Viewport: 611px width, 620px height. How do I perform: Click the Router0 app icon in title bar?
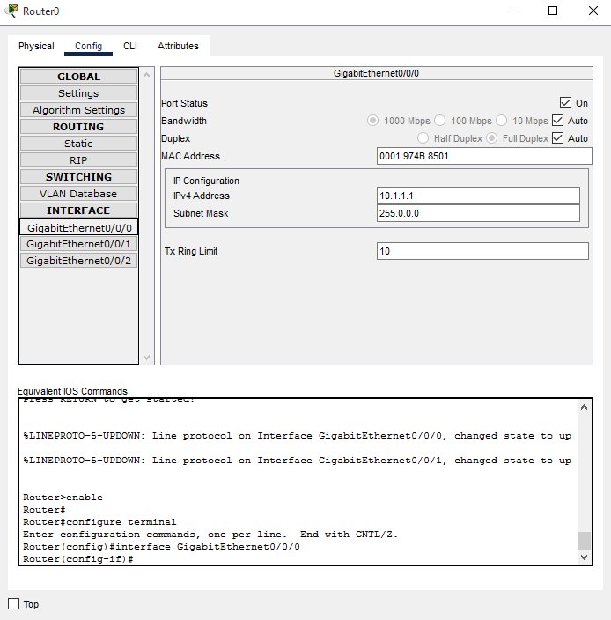click(x=10, y=11)
